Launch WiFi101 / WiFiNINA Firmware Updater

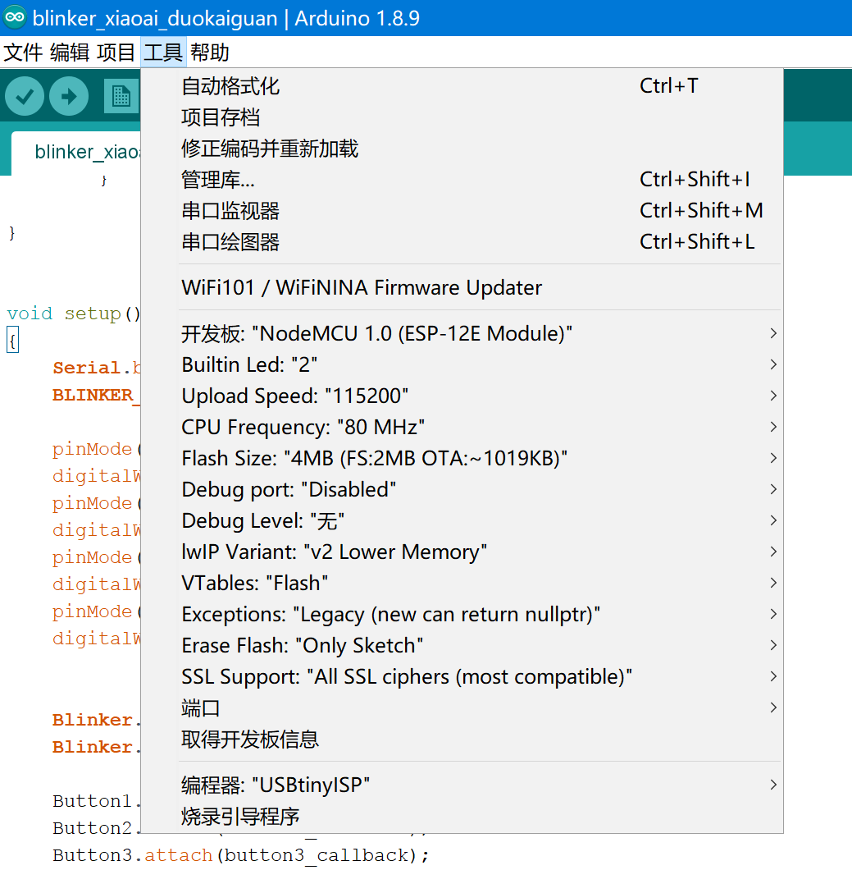coord(462,287)
